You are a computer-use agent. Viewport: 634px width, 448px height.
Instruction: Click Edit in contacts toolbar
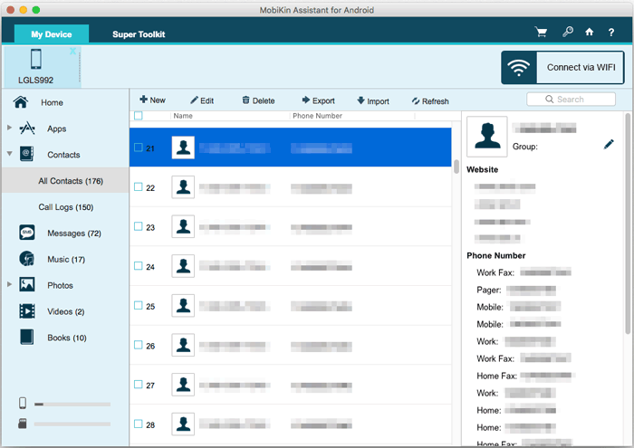click(202, 100)
